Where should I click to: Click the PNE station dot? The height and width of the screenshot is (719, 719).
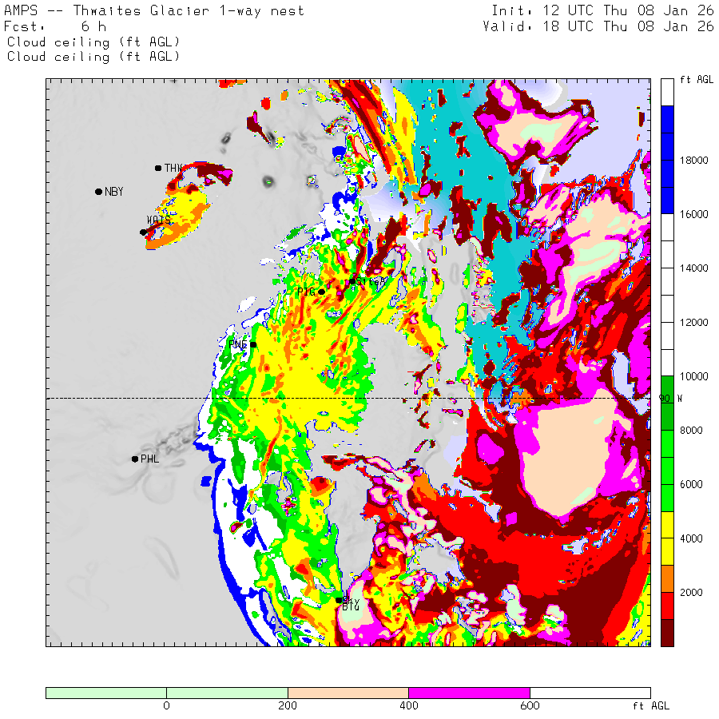253,345
